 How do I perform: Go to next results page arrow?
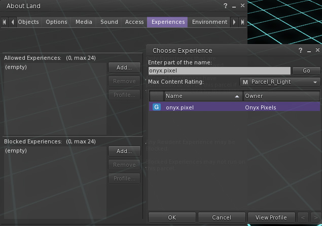[x=315, y=217]
